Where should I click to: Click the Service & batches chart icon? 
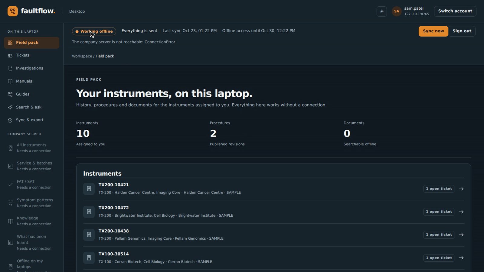[11, 166]
